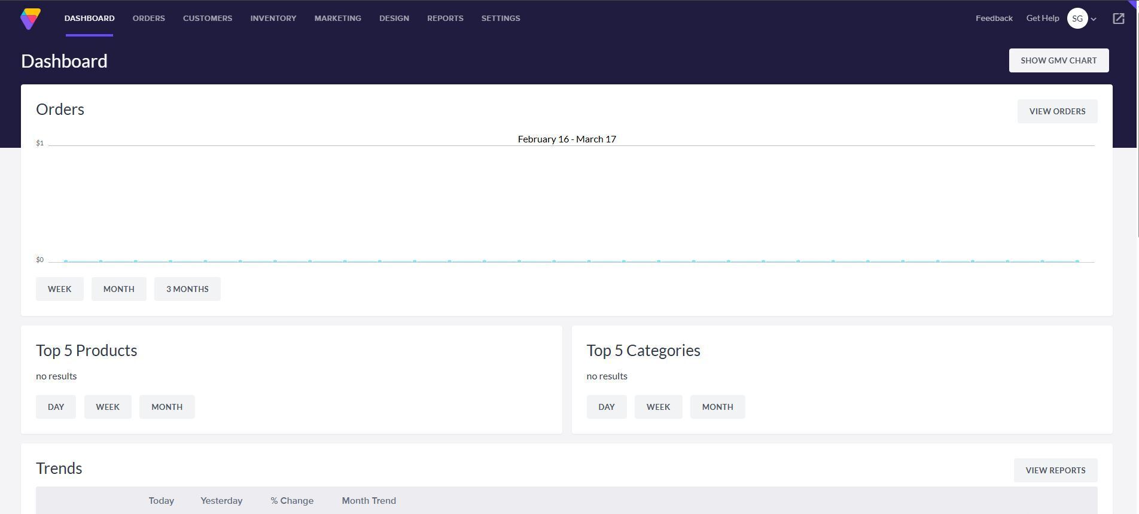Show the GMV chart

click(x=1058, y=60)
